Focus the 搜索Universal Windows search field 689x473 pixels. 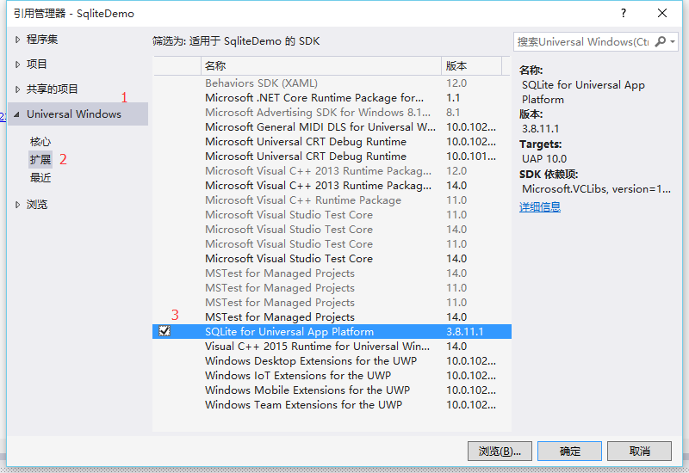coord(583,41)
